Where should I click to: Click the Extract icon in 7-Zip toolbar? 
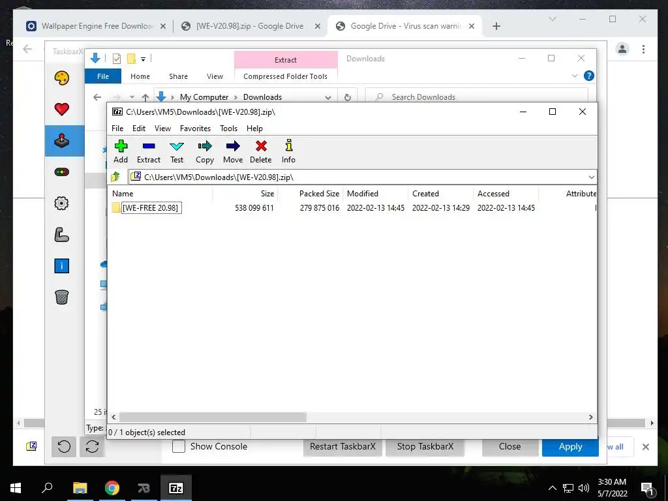149,151
